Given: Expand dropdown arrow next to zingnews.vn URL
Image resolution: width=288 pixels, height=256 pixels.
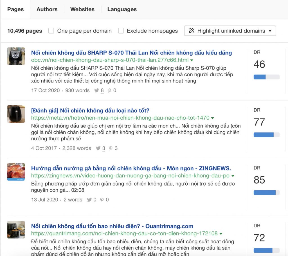Looking at the screenshot, I should [x=233, y=176].
